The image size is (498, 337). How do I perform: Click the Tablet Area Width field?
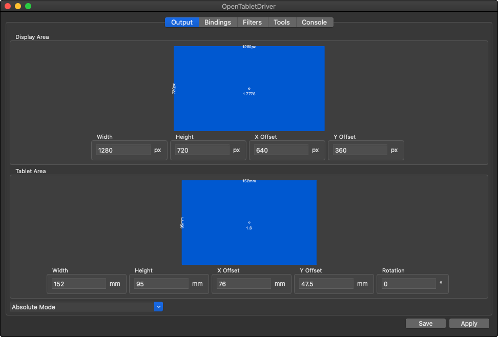pyautogui.click(x=79, y=284)
